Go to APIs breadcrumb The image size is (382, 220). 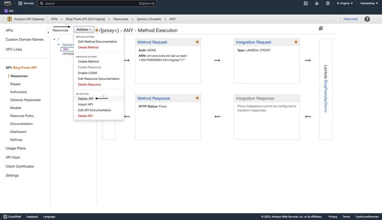(54, 19)
